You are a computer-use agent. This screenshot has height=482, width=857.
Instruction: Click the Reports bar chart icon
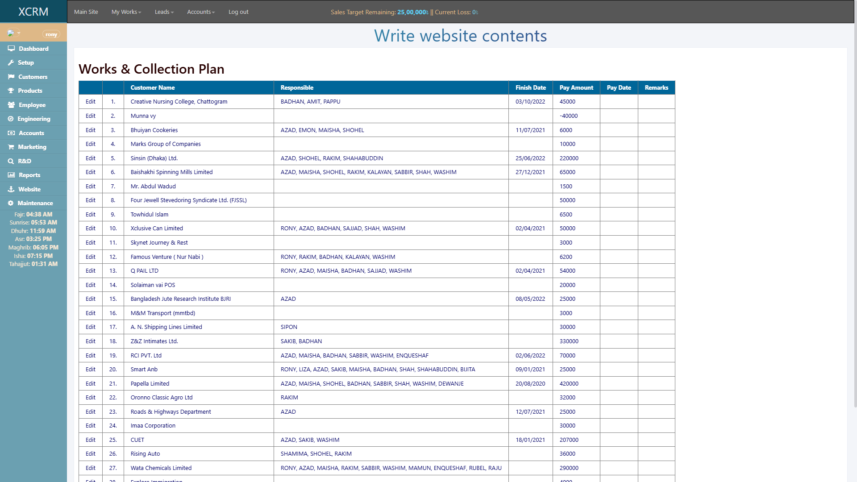click(x=11, y=175)
